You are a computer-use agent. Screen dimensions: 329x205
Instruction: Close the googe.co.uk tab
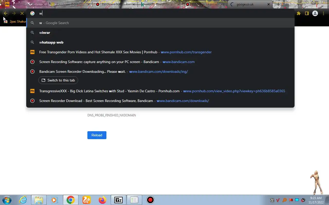269,4
